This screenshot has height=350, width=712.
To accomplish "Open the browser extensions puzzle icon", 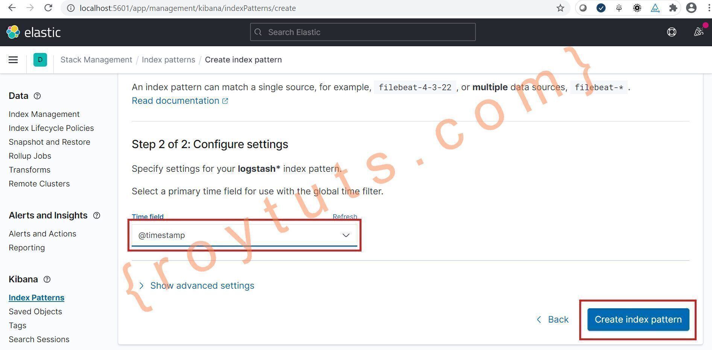I will (673, 8).
